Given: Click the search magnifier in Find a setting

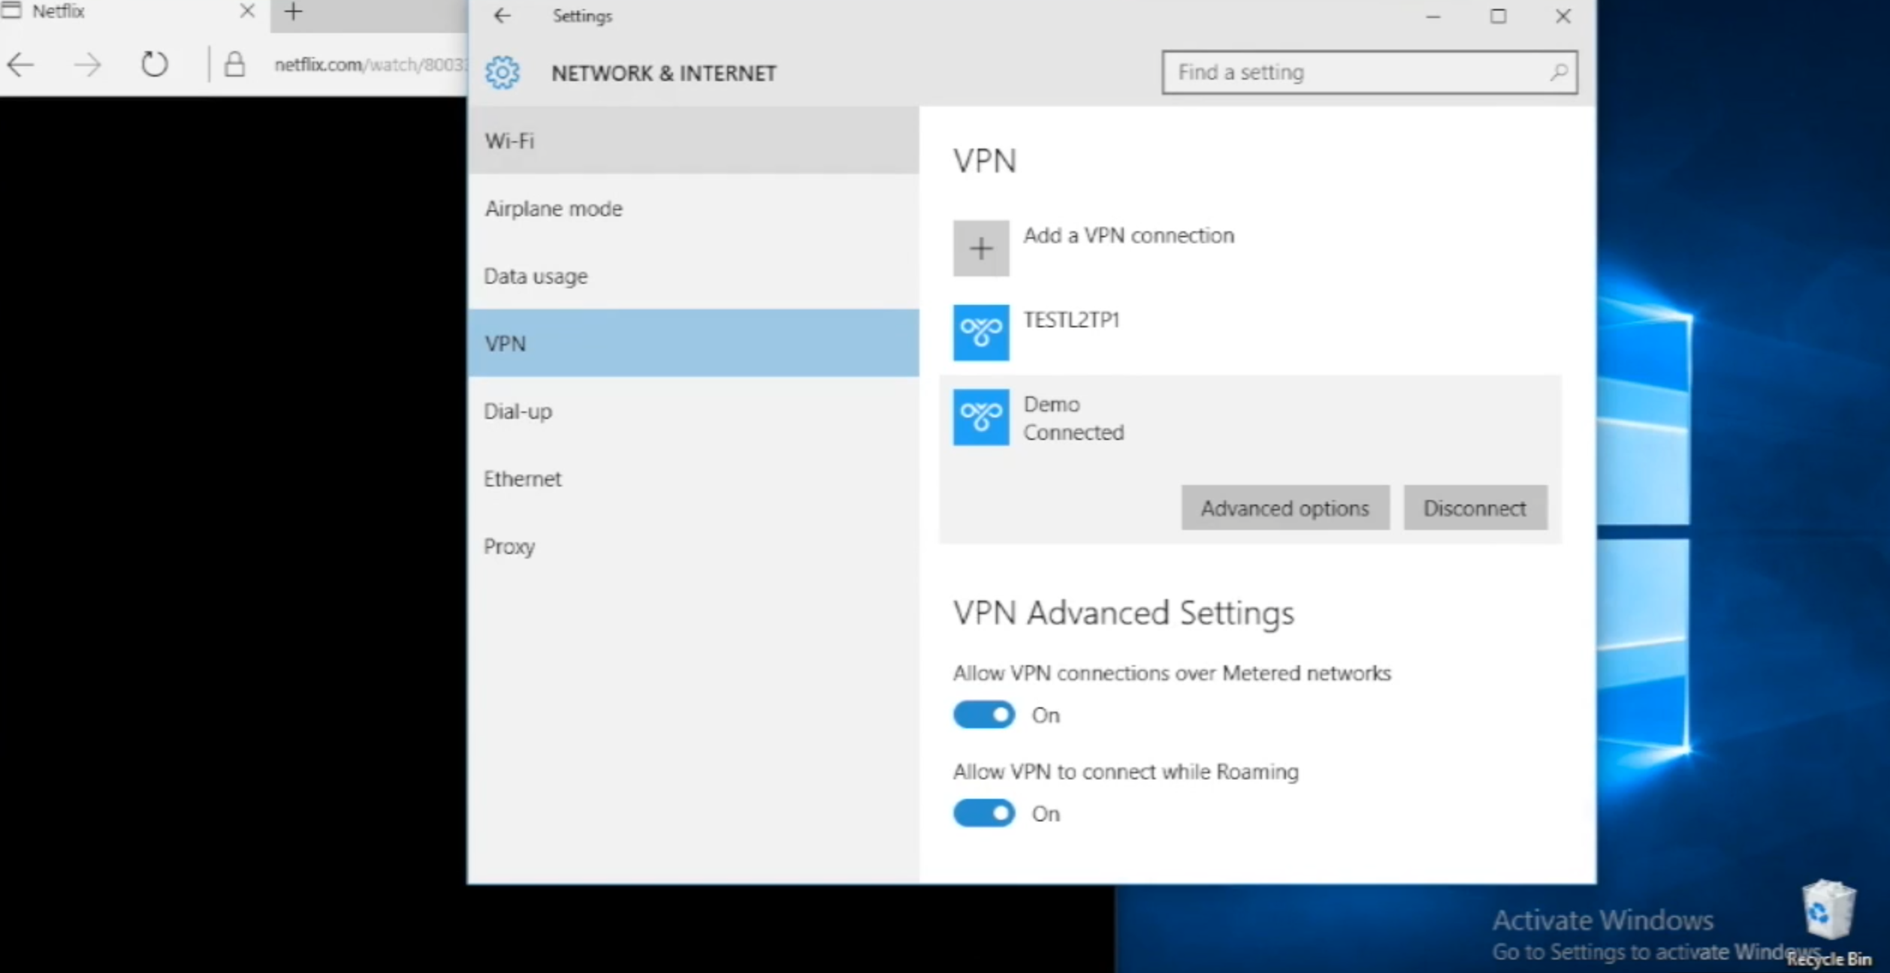Looking at the screenshot, I should (1559, 72).
